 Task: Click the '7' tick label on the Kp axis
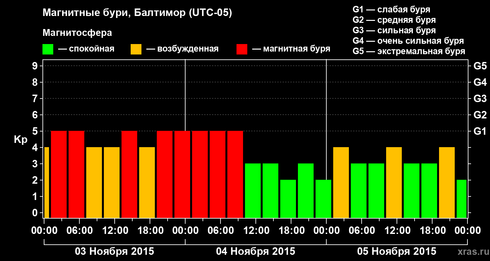coord(36,99)
